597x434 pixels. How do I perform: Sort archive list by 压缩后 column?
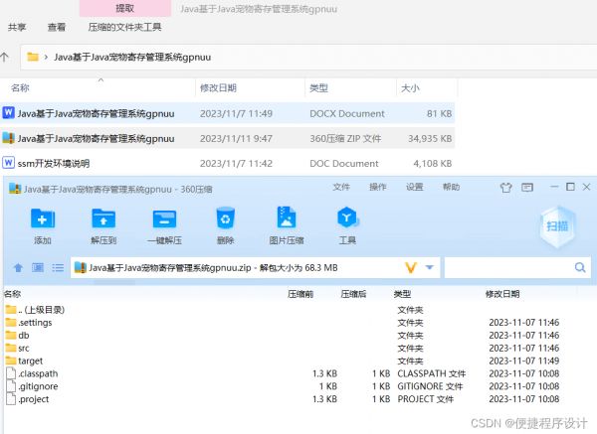353,294
